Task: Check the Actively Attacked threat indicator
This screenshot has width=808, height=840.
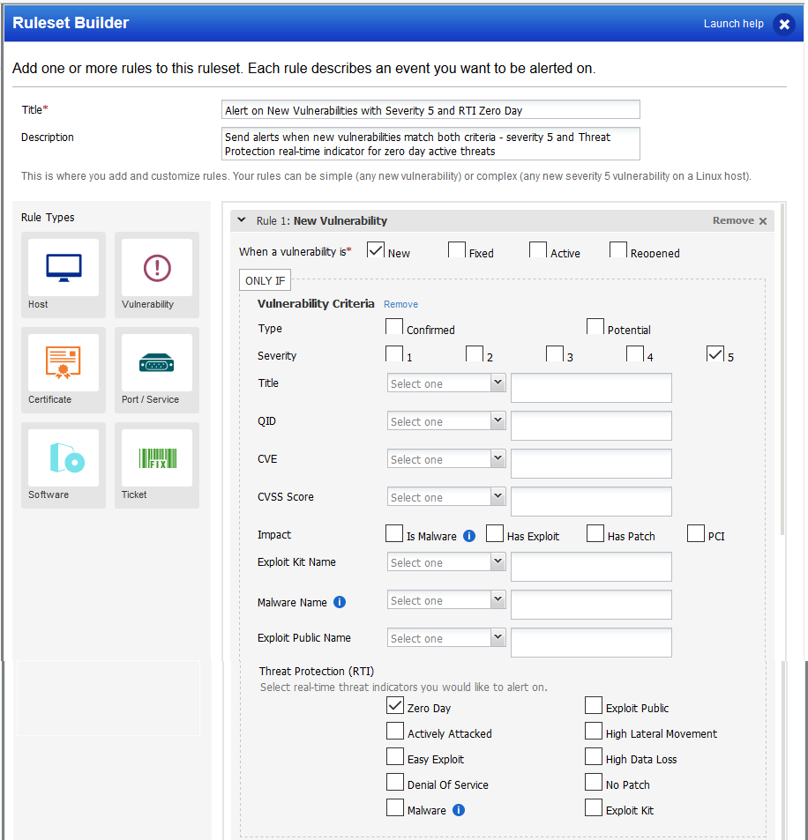Action: [x=395, y=731]
